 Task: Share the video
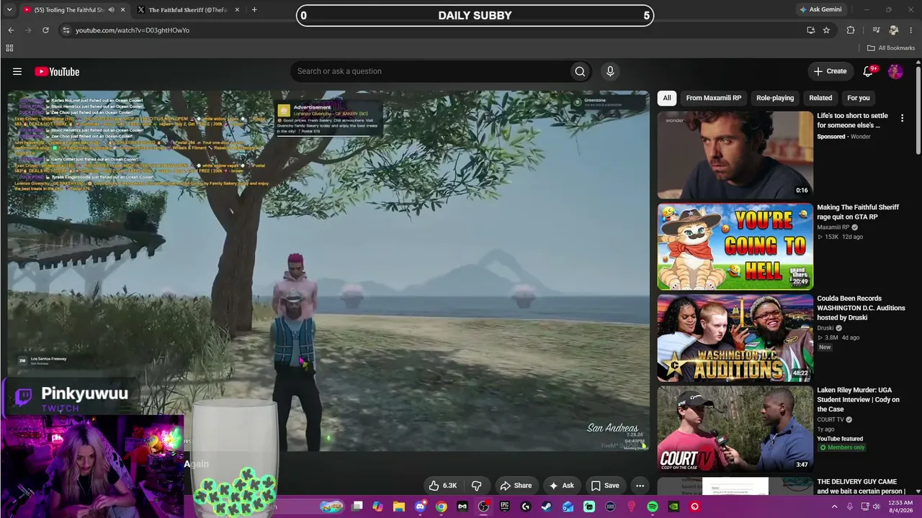tap(516, 486)
